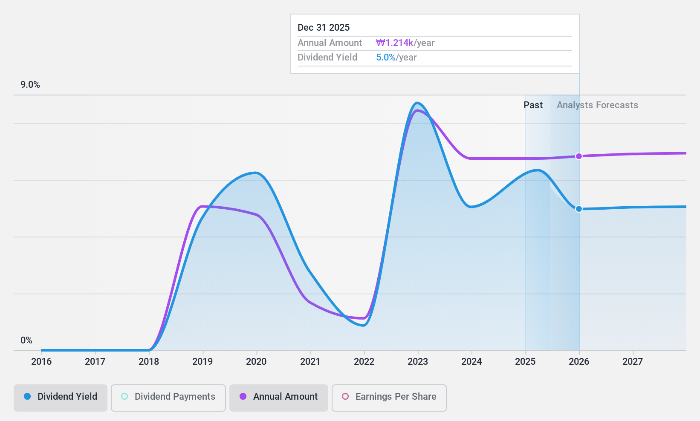
Task: Click the Dividend Yield tooltip label
Action: click(x=327, y=58)
